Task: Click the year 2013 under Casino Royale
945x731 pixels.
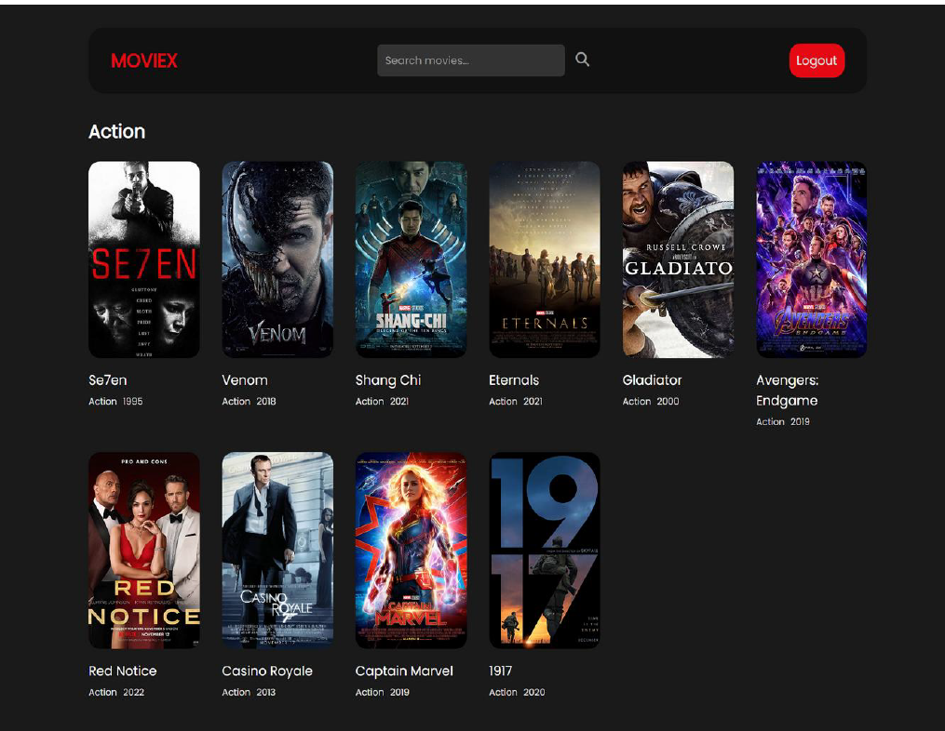Action: (265, 692)
